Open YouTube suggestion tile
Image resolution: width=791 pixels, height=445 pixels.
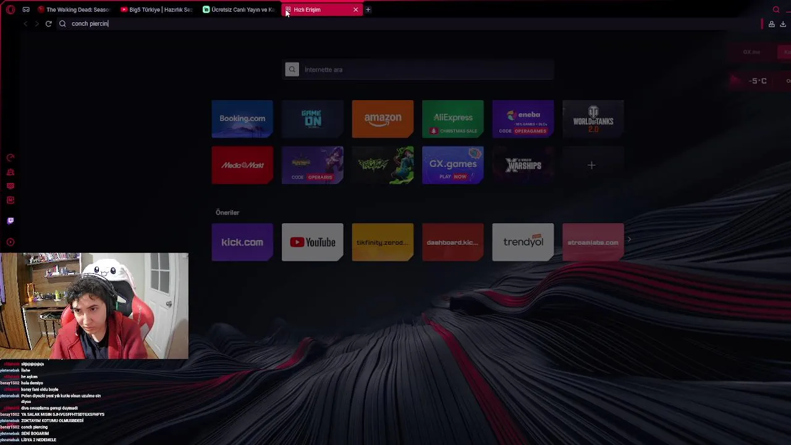(312, 242)
